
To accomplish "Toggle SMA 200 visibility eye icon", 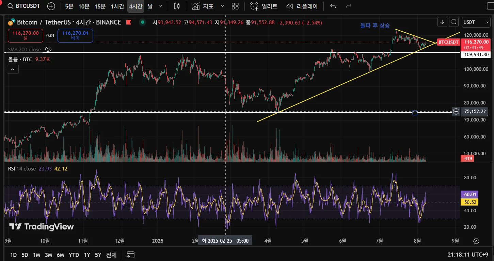I will pos(48,49).
